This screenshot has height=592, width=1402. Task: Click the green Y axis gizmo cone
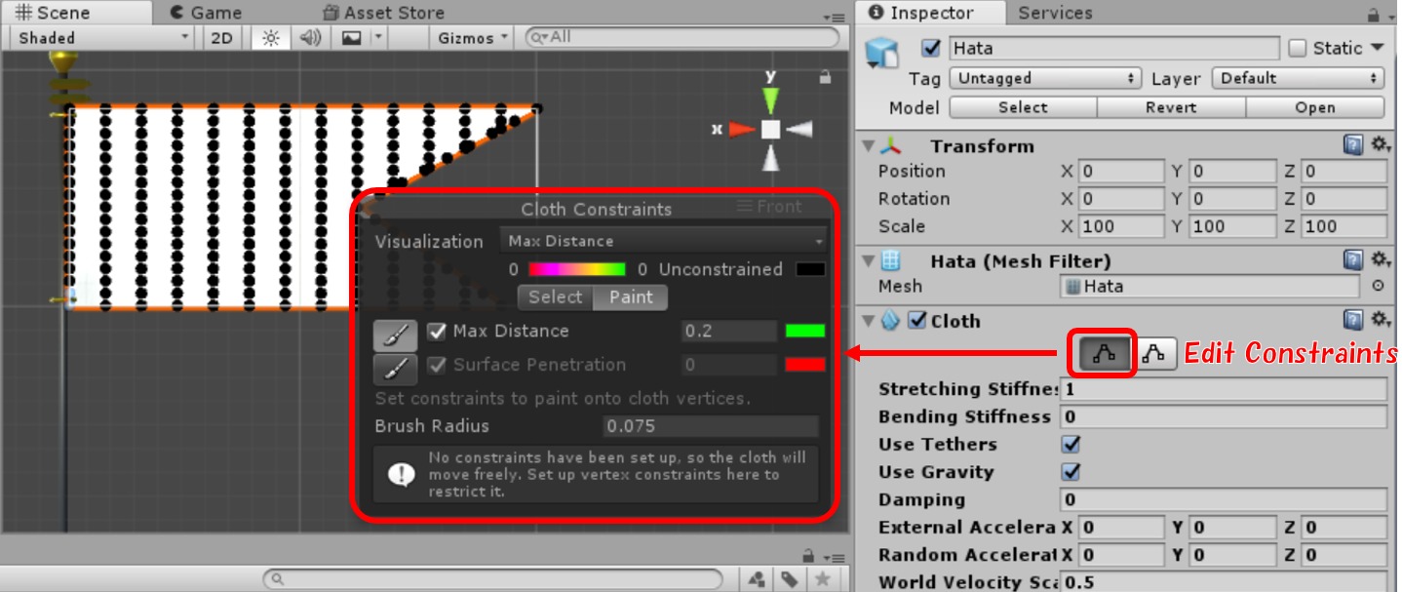(x=770, y=99)
